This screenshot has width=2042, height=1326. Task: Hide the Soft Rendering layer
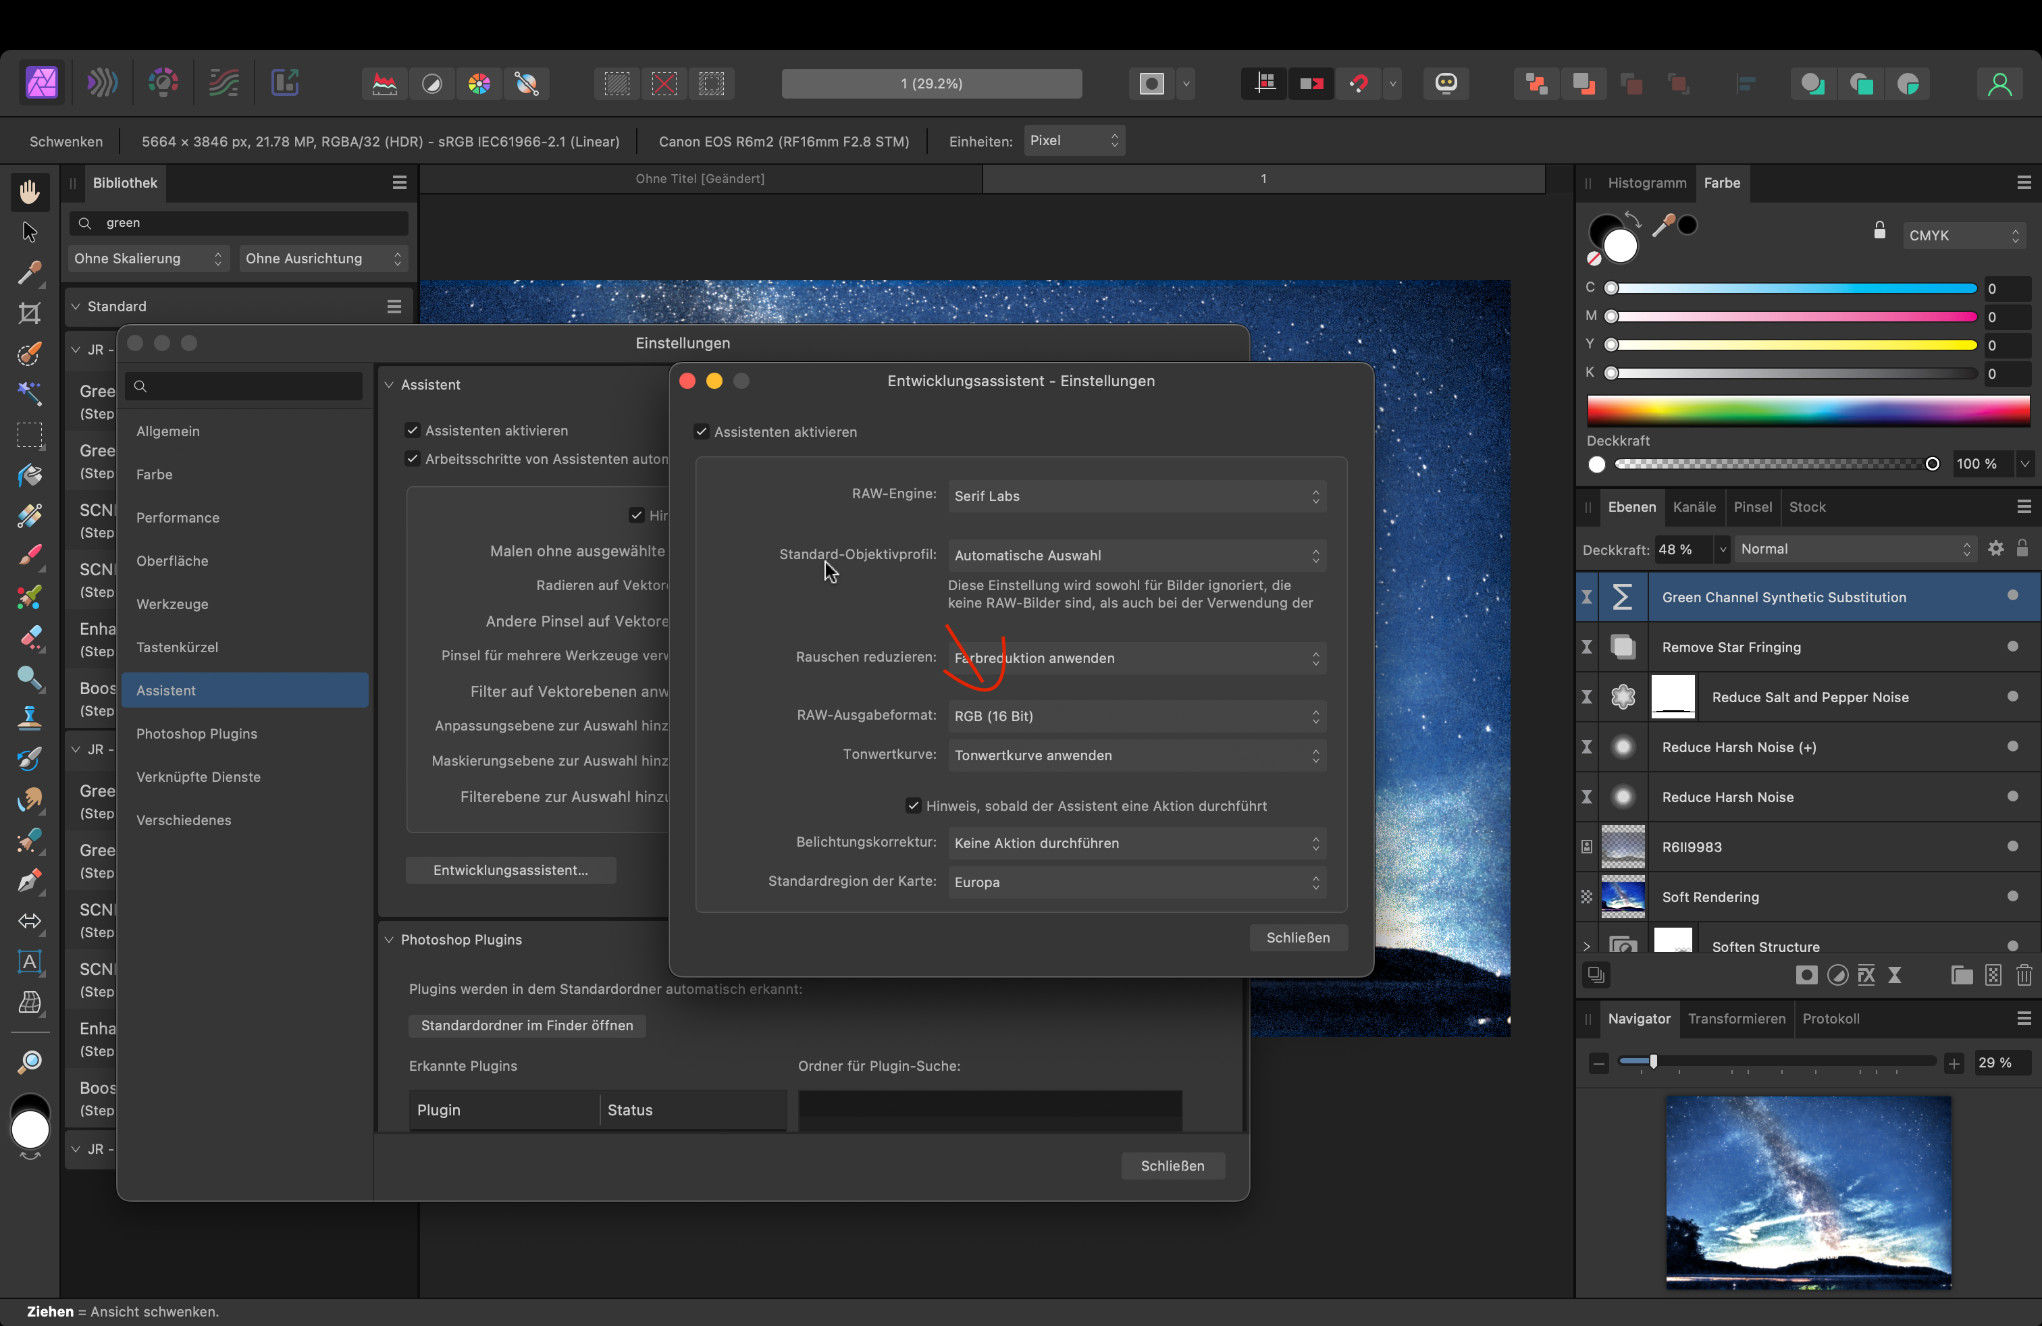(2012, 897)
